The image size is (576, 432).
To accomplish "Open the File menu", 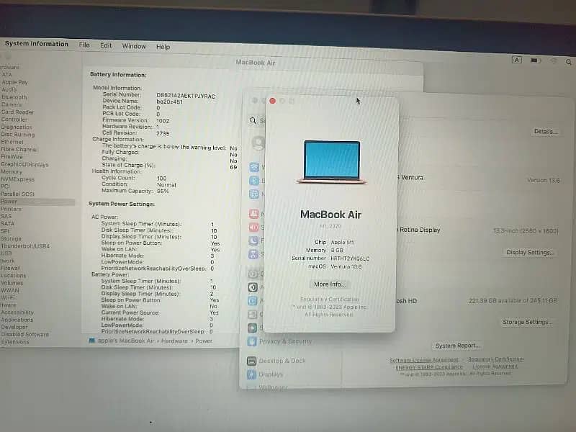I will tap(84, 45).
